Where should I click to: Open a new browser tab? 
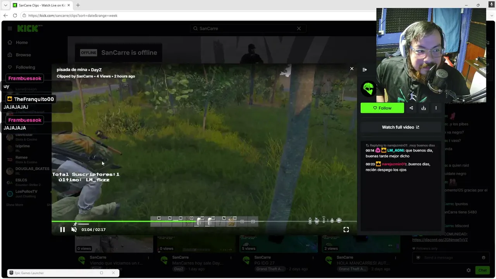tap(78, 5)
